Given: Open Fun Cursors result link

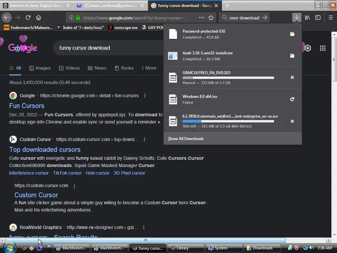Looking at the screenshot, I should [27, 106].
